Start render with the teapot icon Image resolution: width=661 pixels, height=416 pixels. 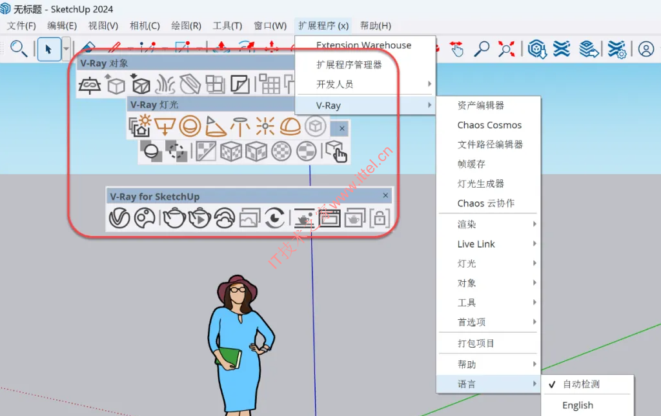coord(174,218)
